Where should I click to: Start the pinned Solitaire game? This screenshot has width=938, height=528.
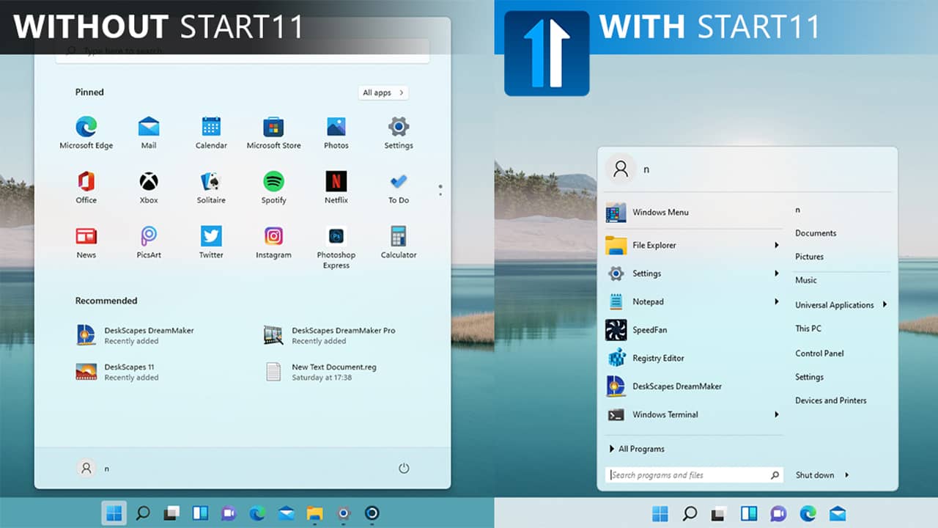[211, 187]
